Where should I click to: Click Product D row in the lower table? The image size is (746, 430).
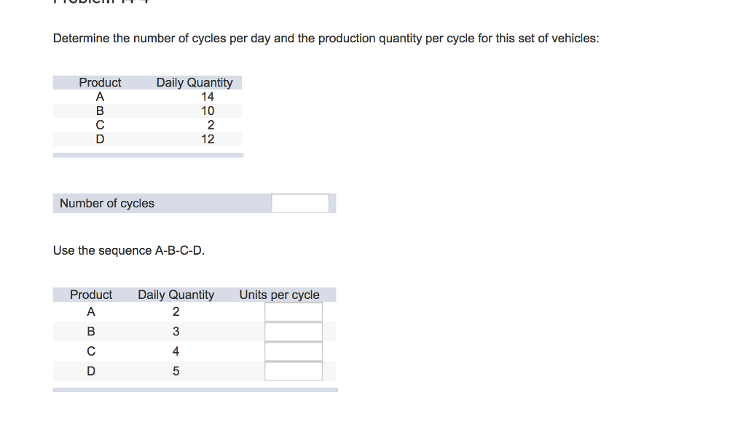(91, 370)
